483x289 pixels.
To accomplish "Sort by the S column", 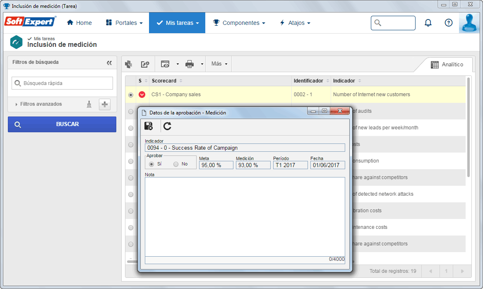I will coord(143,81).
